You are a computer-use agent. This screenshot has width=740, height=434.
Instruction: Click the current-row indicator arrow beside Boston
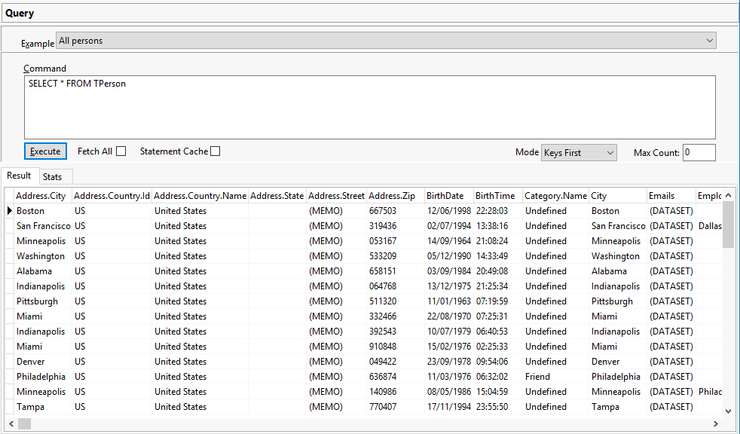point(9,211)
